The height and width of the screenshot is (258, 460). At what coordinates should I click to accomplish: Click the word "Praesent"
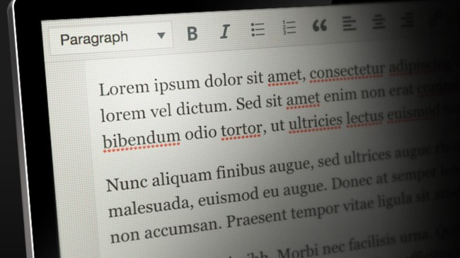[256, 219]
